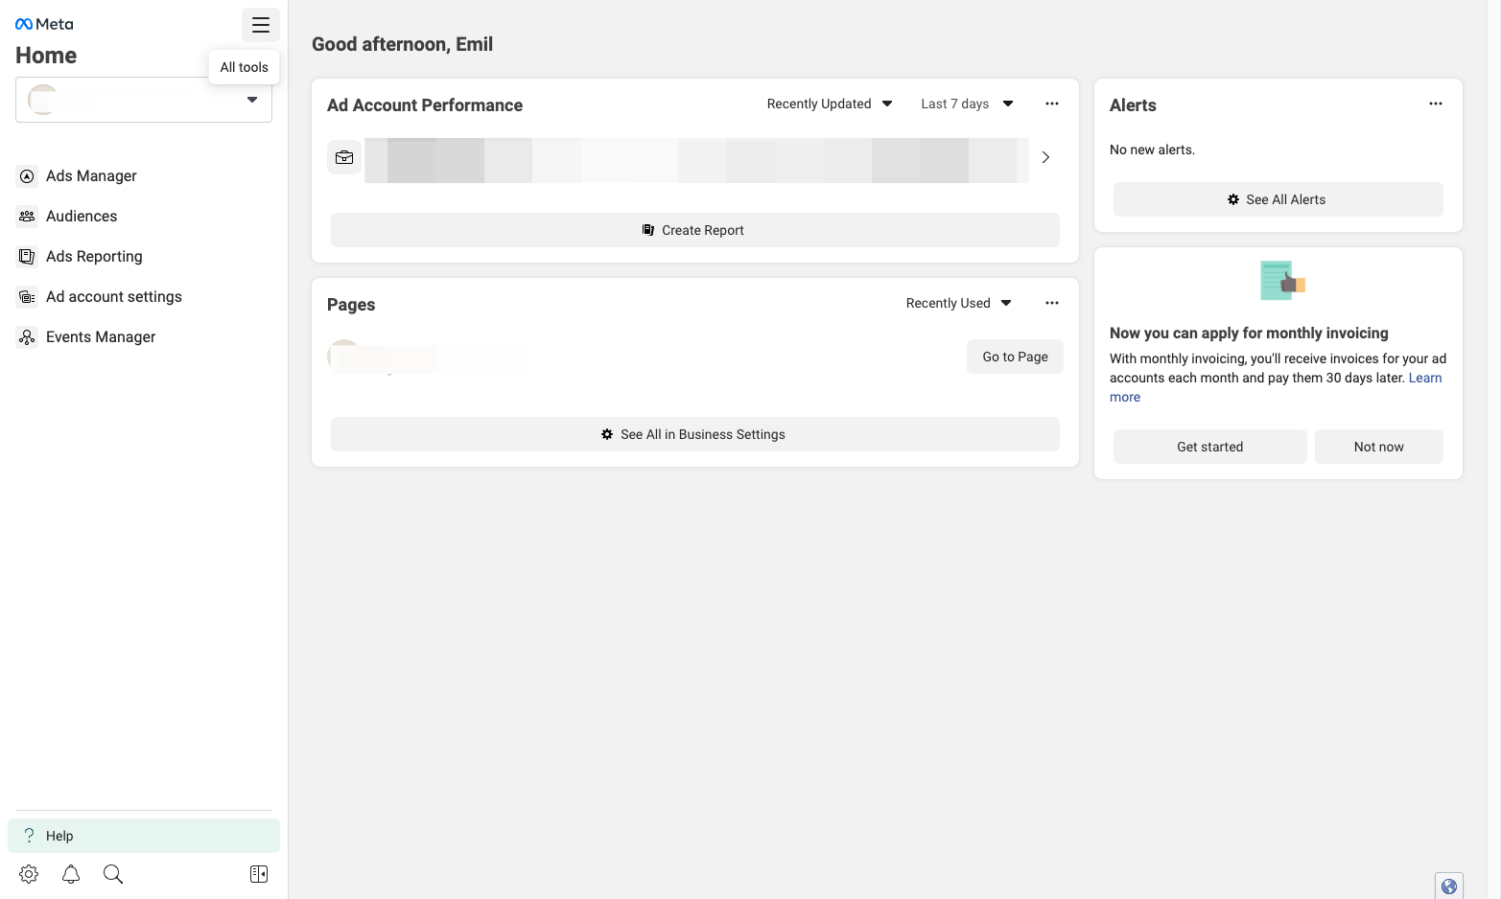Open notifications bell icon

tap(71, 874)
